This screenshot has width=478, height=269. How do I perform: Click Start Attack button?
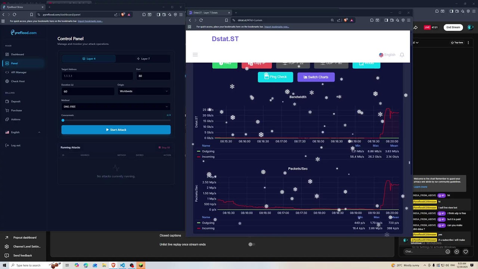tap(116, 130)
